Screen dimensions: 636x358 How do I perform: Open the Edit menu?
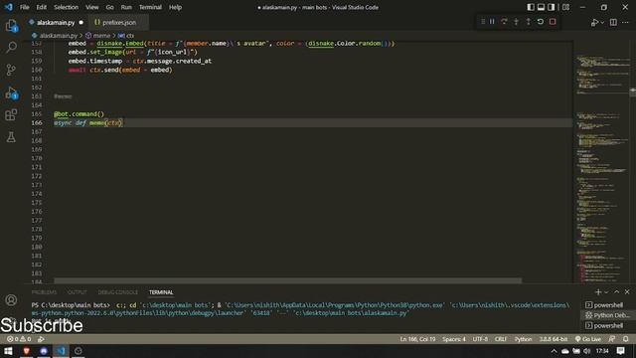point(42,7)
